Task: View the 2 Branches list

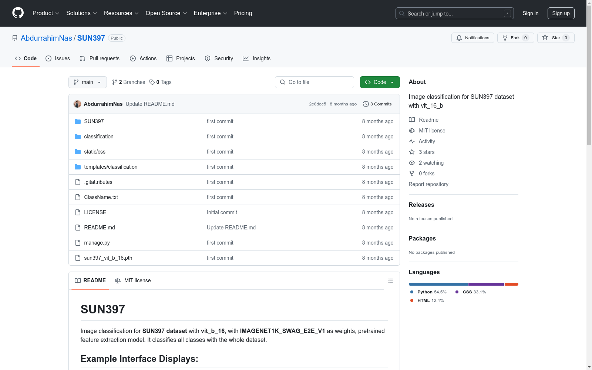Action: click(x=128, y=82)
